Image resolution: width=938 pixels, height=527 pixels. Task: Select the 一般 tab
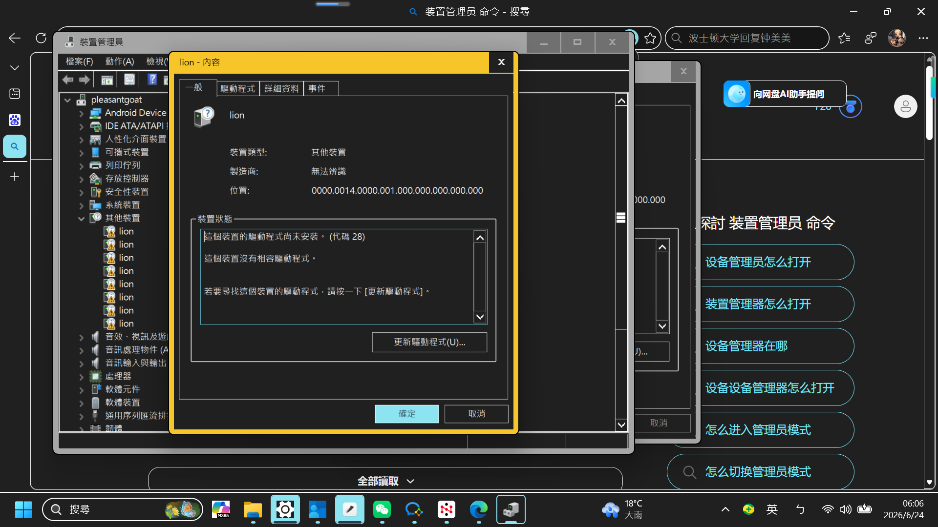(198, 87)
